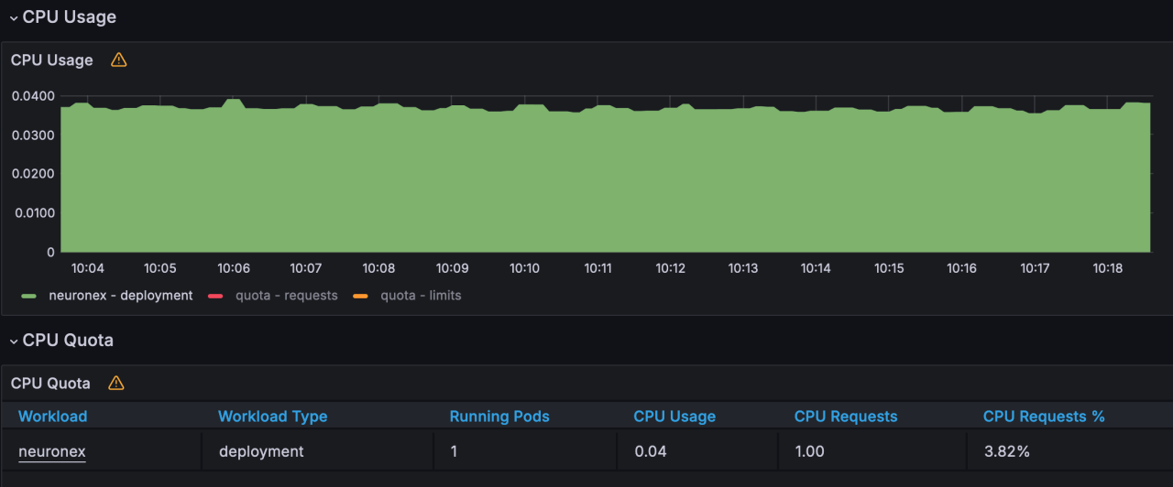Sort by Running Pods column header
The width and height of the screenshot is (1173, 487).
pyautogui.click(x=499, y=417)
